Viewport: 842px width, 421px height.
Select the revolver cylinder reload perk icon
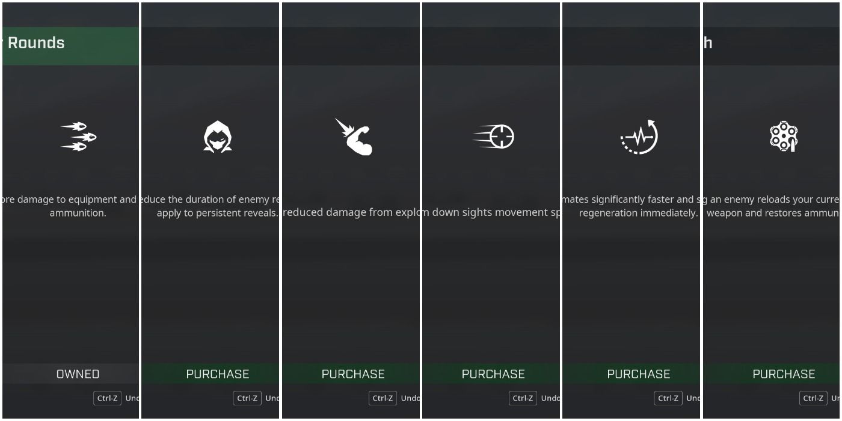784,137
